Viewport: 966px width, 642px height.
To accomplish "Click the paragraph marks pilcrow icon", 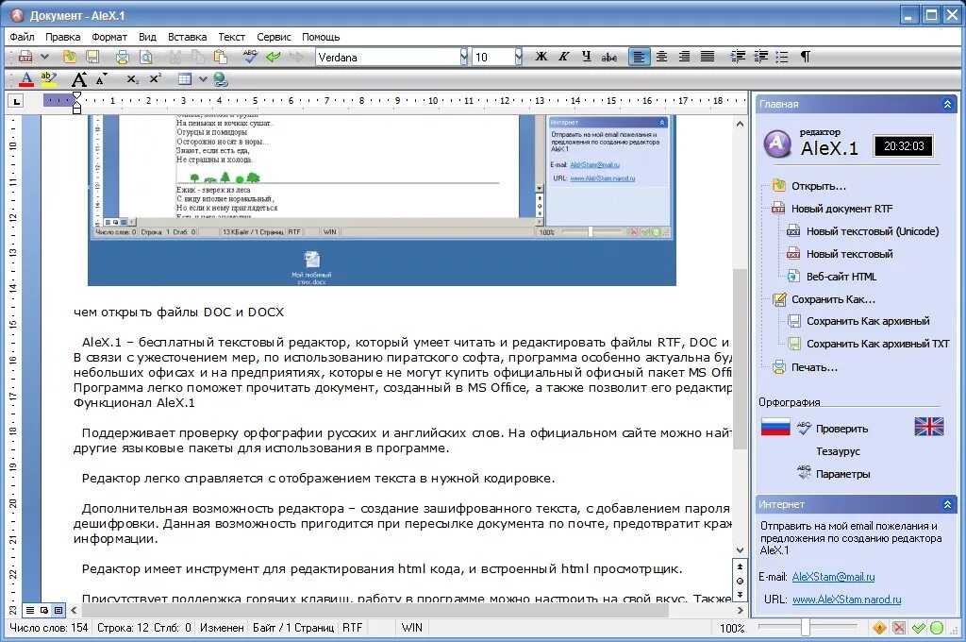I will pos(805,57).
